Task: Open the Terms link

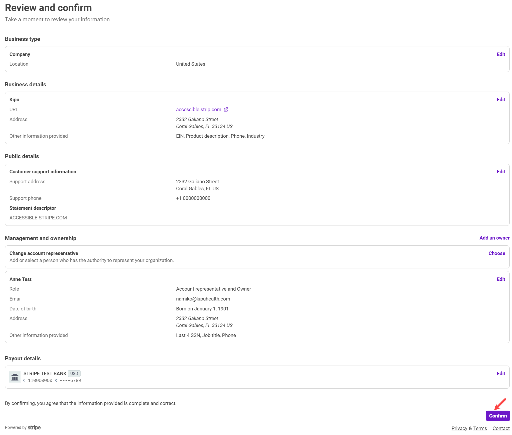Action: click(480, 428)
